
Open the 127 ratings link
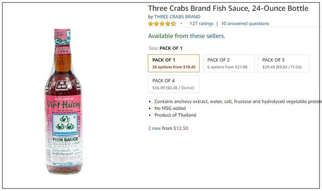tap(201, 24)
